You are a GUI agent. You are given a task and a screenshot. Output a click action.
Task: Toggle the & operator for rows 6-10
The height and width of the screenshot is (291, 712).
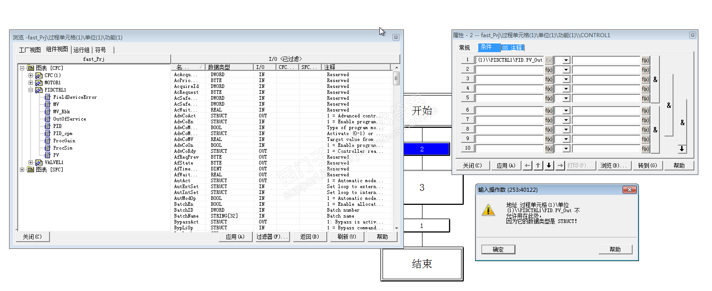tap(655, 130)
